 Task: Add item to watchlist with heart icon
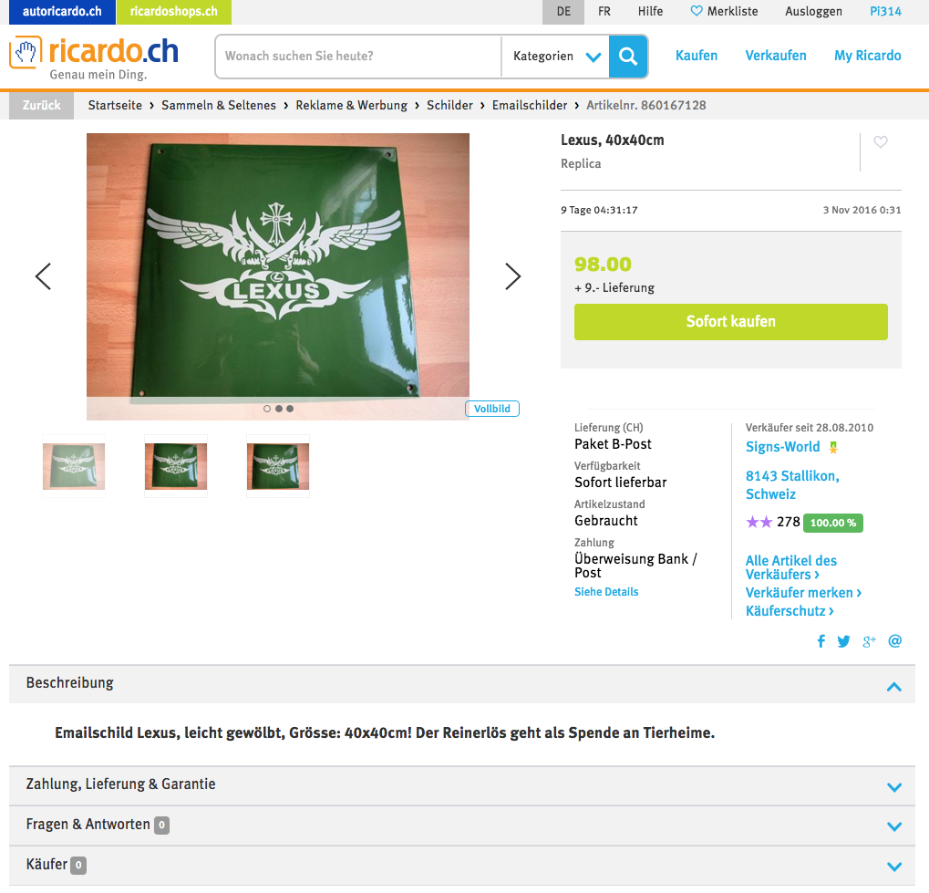(x=881, y=142)
